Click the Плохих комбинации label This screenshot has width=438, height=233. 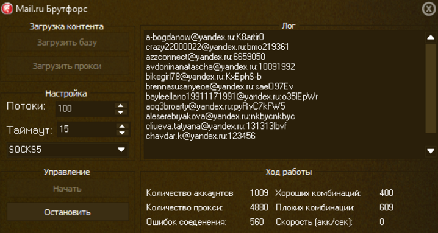[x=315, y=208]
